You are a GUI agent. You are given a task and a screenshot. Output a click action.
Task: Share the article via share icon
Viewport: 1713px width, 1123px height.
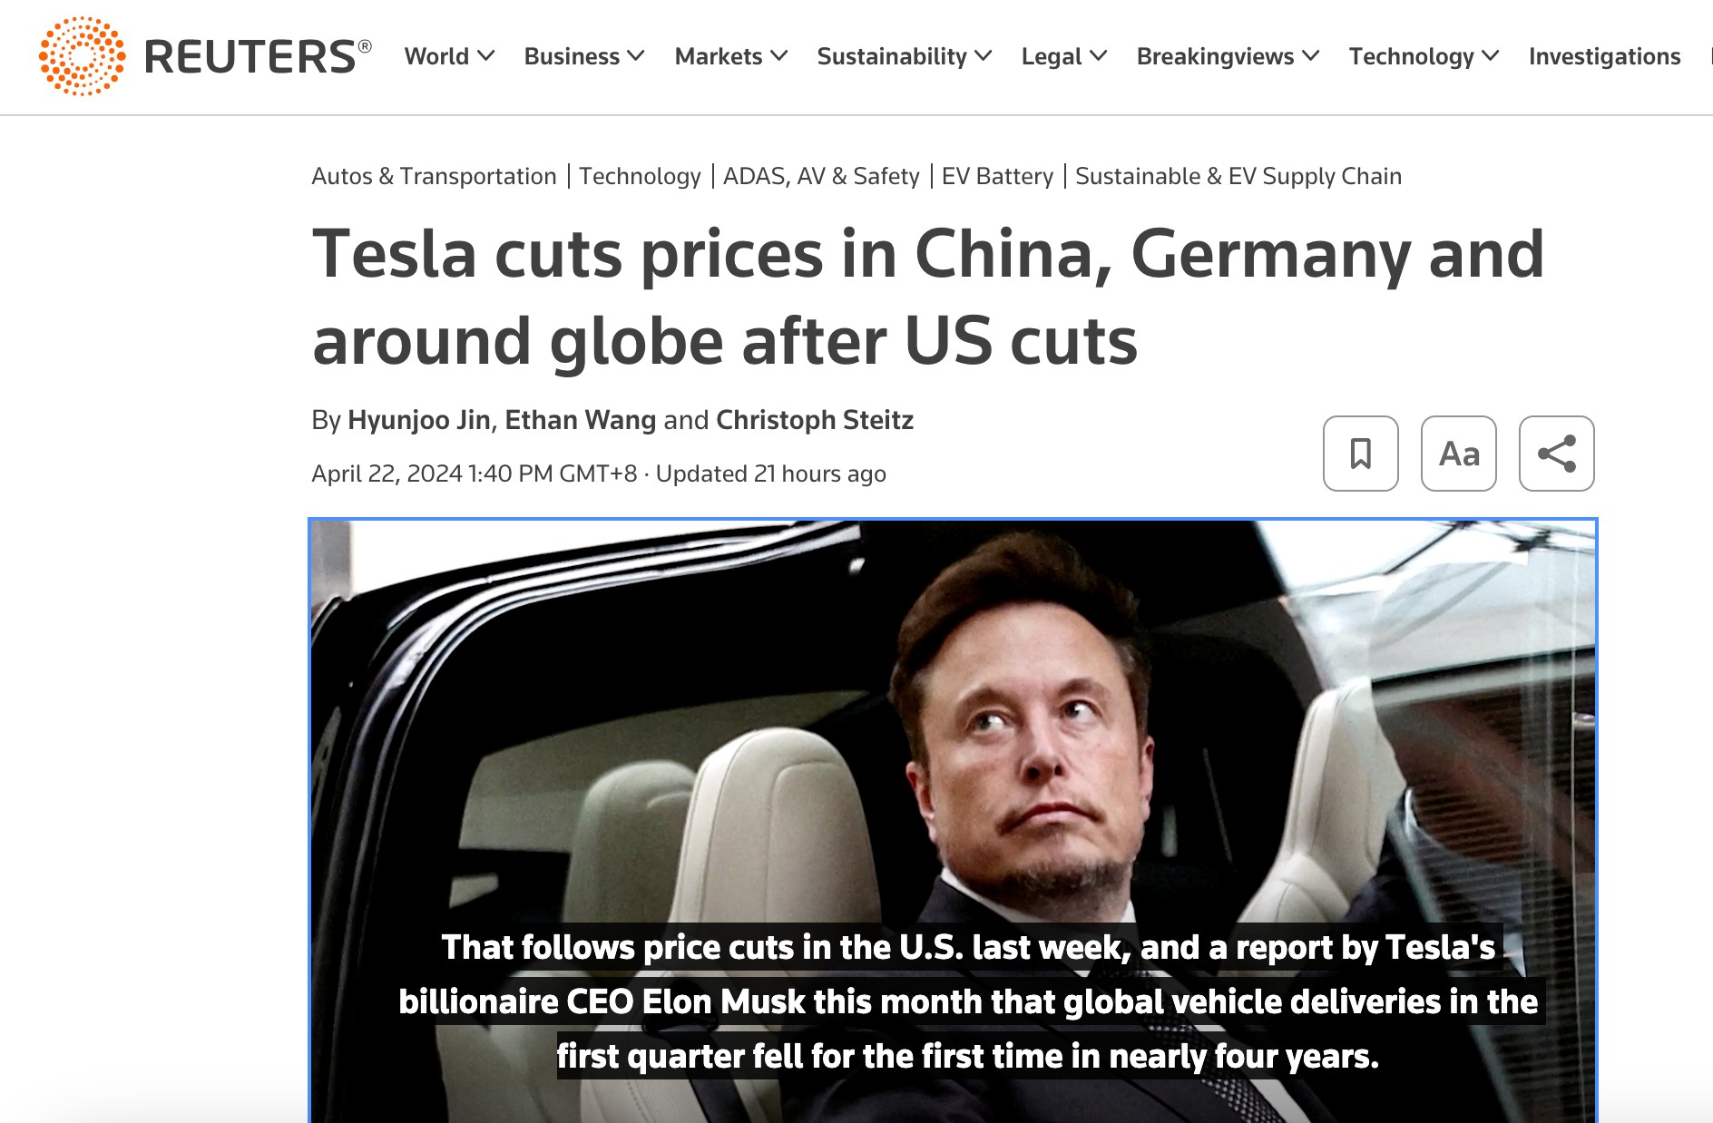(1556, 454)
